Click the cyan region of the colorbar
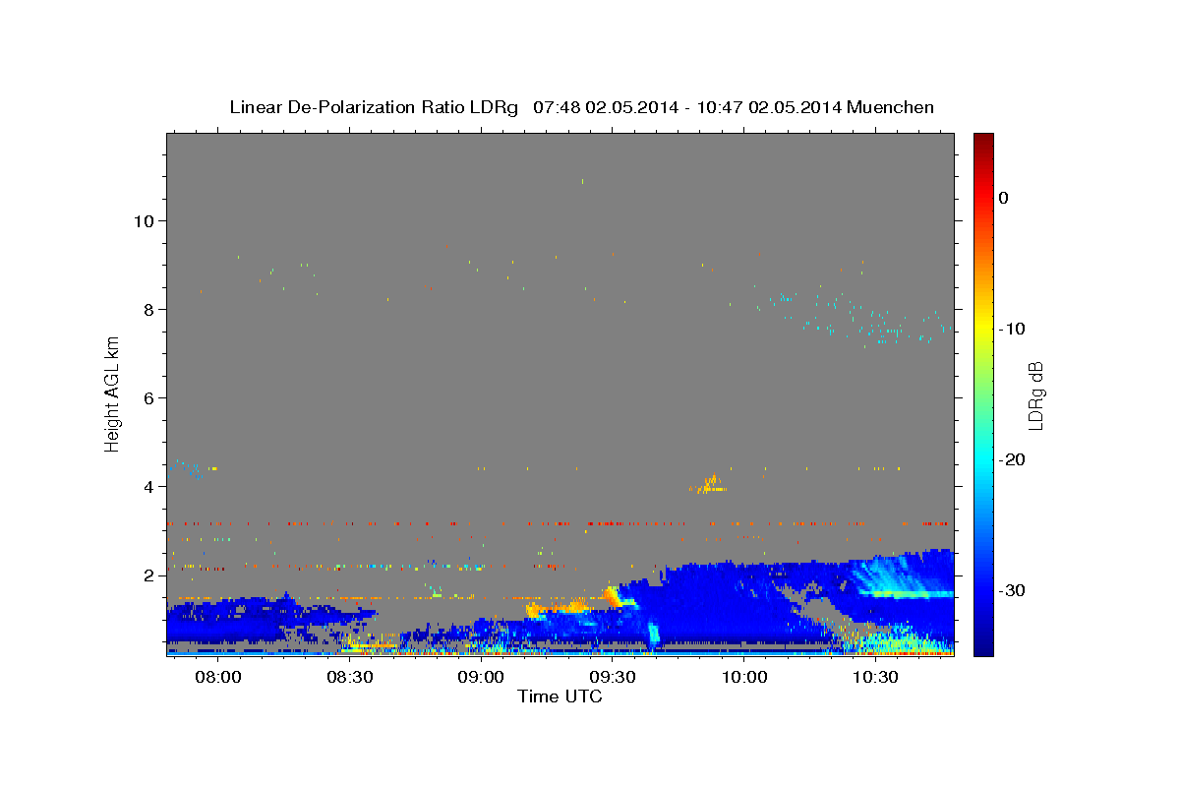Image resolution: width=1180 pixels, height=787 pixels. 983,459
